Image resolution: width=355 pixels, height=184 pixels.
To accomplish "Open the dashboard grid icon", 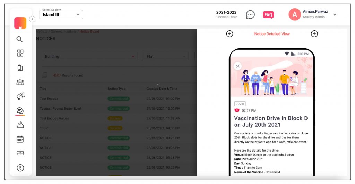I will click(x=20, y=53).
